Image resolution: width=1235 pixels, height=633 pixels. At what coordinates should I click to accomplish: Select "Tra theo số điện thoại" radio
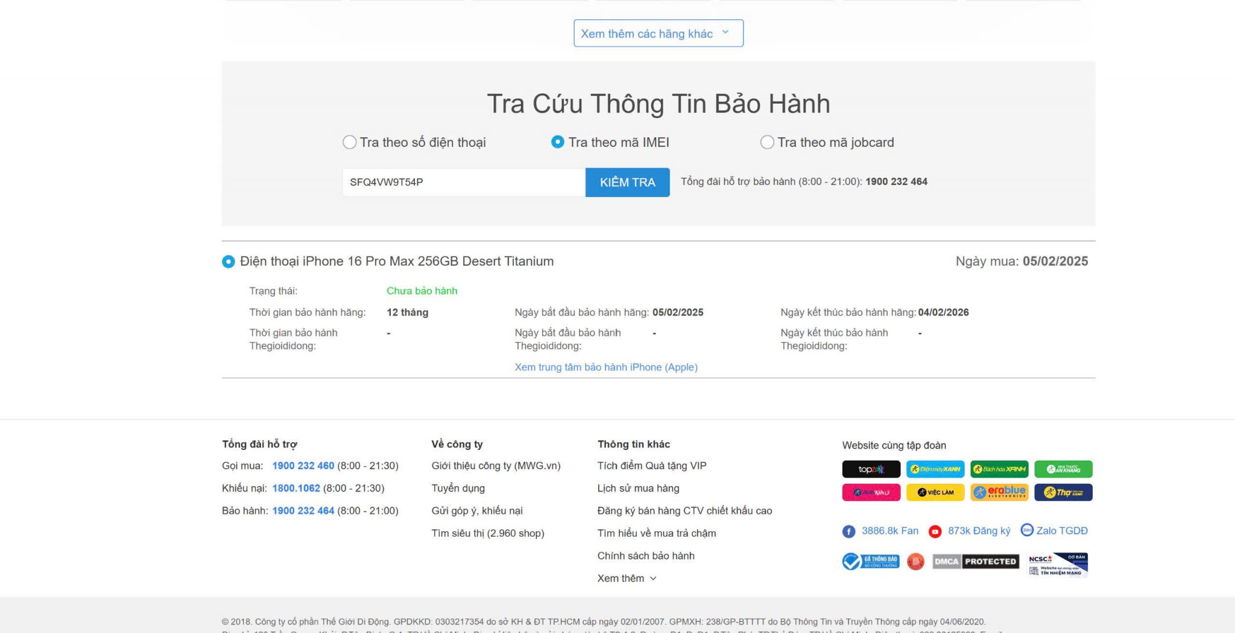click(350, 142)
